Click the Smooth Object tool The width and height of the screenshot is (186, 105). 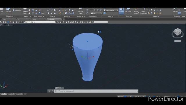coord(25,11)
